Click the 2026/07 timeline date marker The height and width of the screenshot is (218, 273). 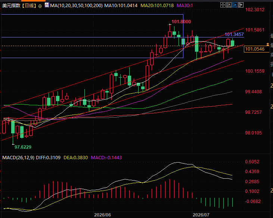201,215
